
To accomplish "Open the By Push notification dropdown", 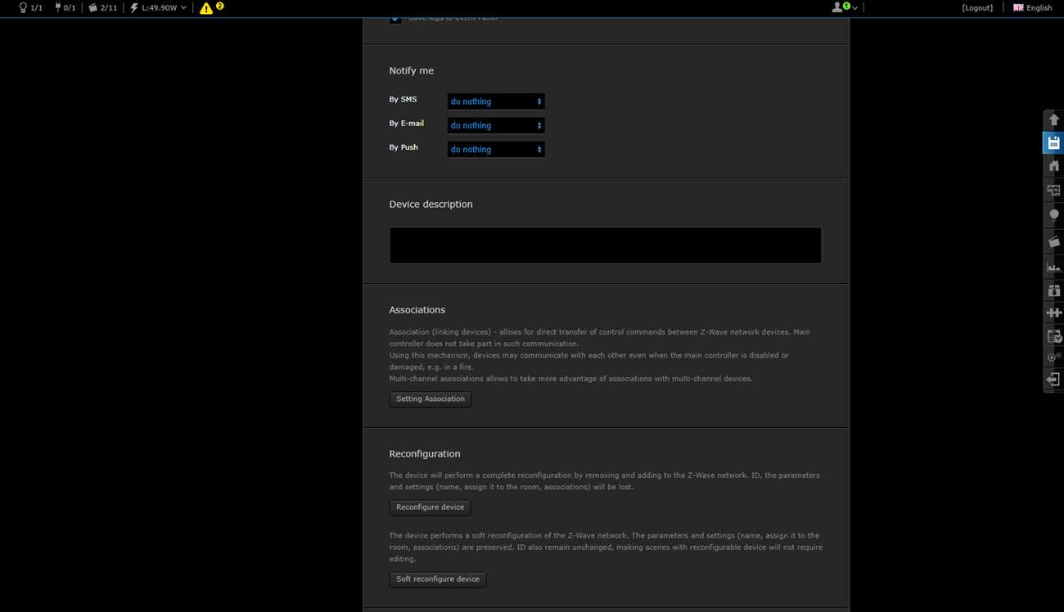I will coord(495,150).
